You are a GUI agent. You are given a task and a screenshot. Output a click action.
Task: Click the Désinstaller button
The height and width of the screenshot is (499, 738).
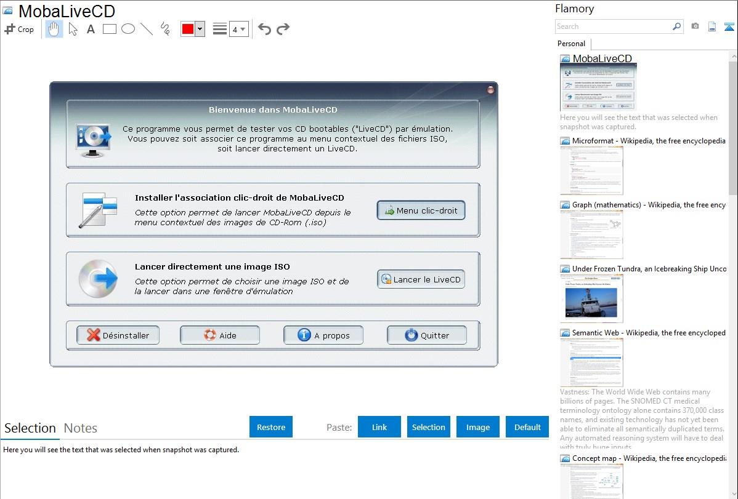(118, 335)
